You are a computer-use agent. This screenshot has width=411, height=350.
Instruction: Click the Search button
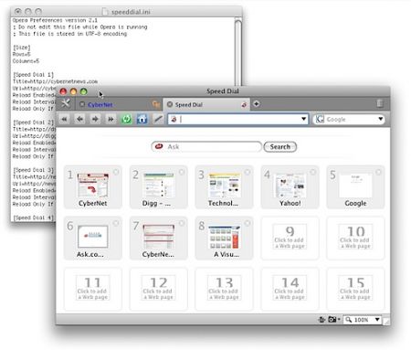(280, 147)
